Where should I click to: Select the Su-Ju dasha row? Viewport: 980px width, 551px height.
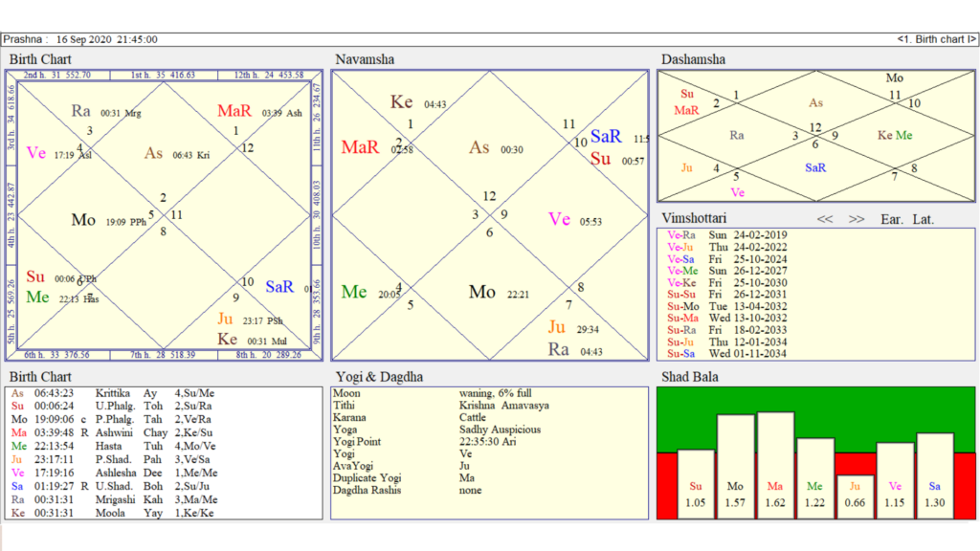click(x=727, y=342)
